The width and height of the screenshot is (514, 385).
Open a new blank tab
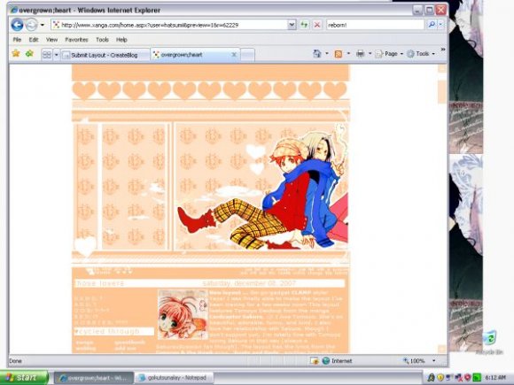tap(247, 55)
